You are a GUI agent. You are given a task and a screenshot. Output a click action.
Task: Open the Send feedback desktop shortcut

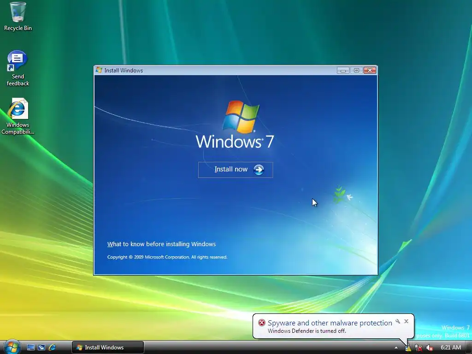coord(18,68)
